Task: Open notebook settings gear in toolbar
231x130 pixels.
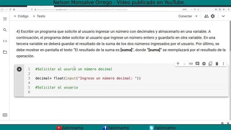Action: pos(213,16)
